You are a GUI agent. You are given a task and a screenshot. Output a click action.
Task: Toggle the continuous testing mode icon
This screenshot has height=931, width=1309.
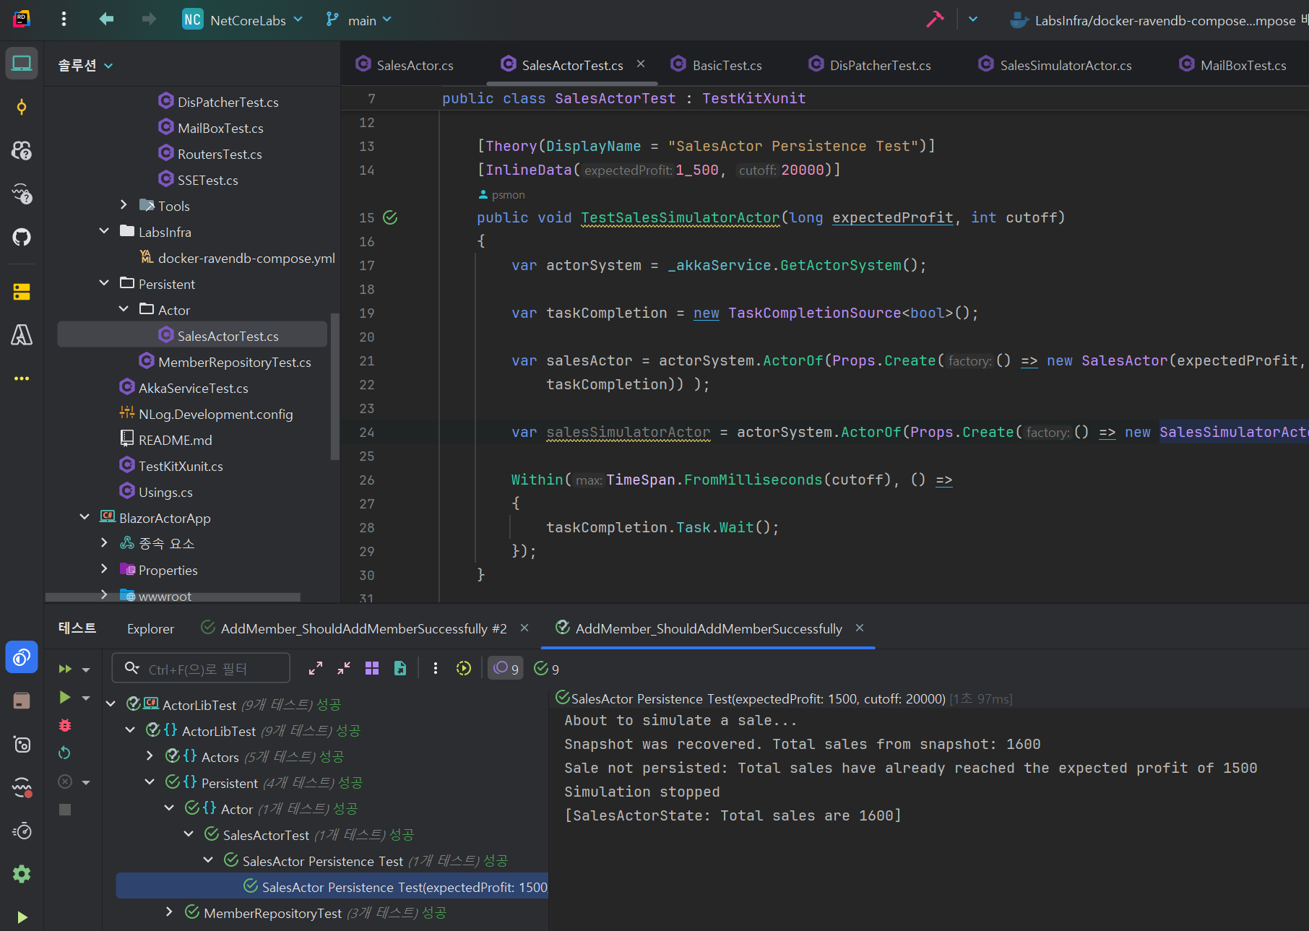(x=464, y=669)
